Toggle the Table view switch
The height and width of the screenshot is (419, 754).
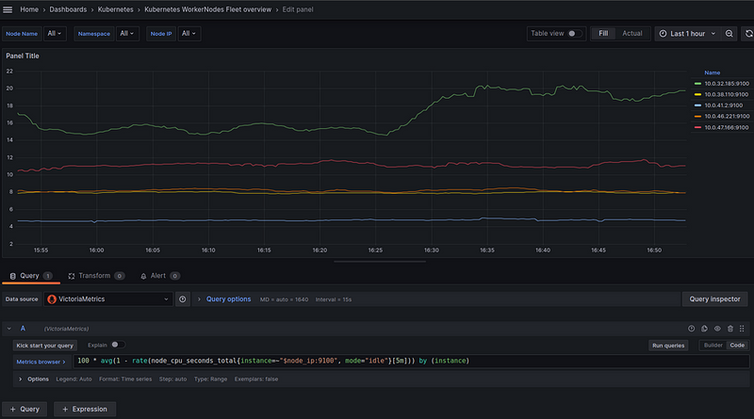(575, 34)
